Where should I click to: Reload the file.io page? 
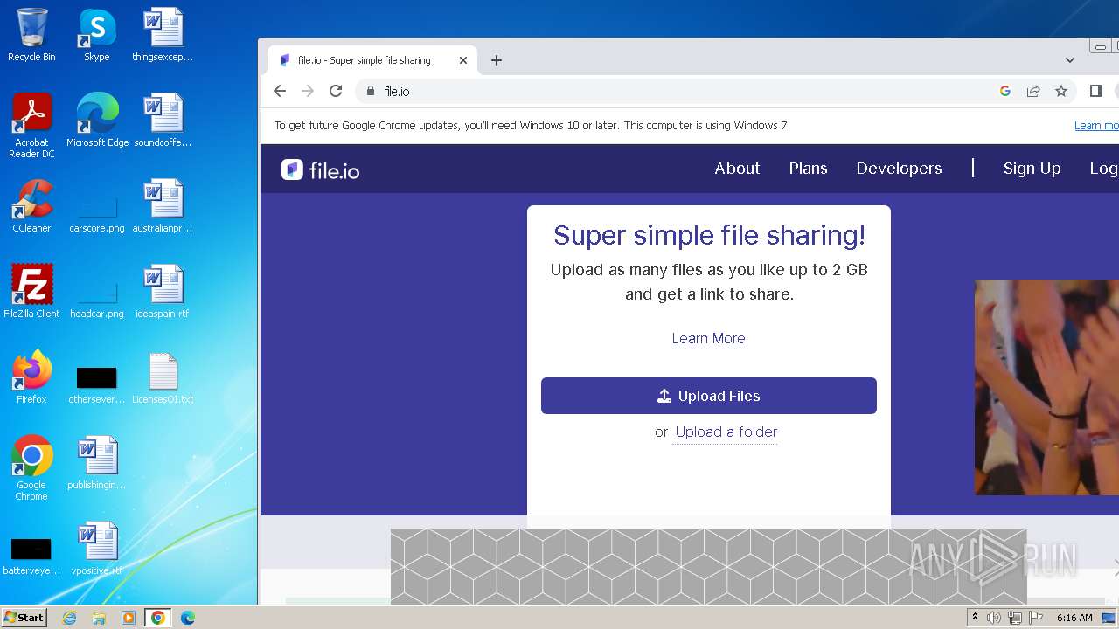coord(336,91)
